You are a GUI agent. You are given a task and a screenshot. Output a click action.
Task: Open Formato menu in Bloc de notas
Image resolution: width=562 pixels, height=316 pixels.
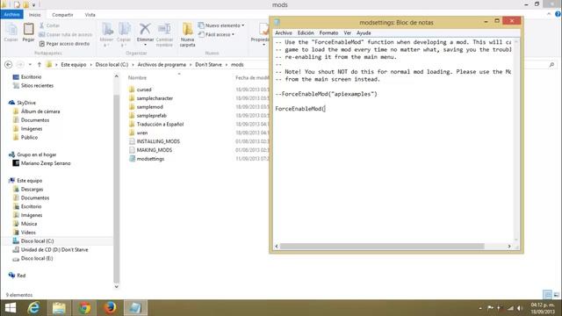tap(328, 32)
